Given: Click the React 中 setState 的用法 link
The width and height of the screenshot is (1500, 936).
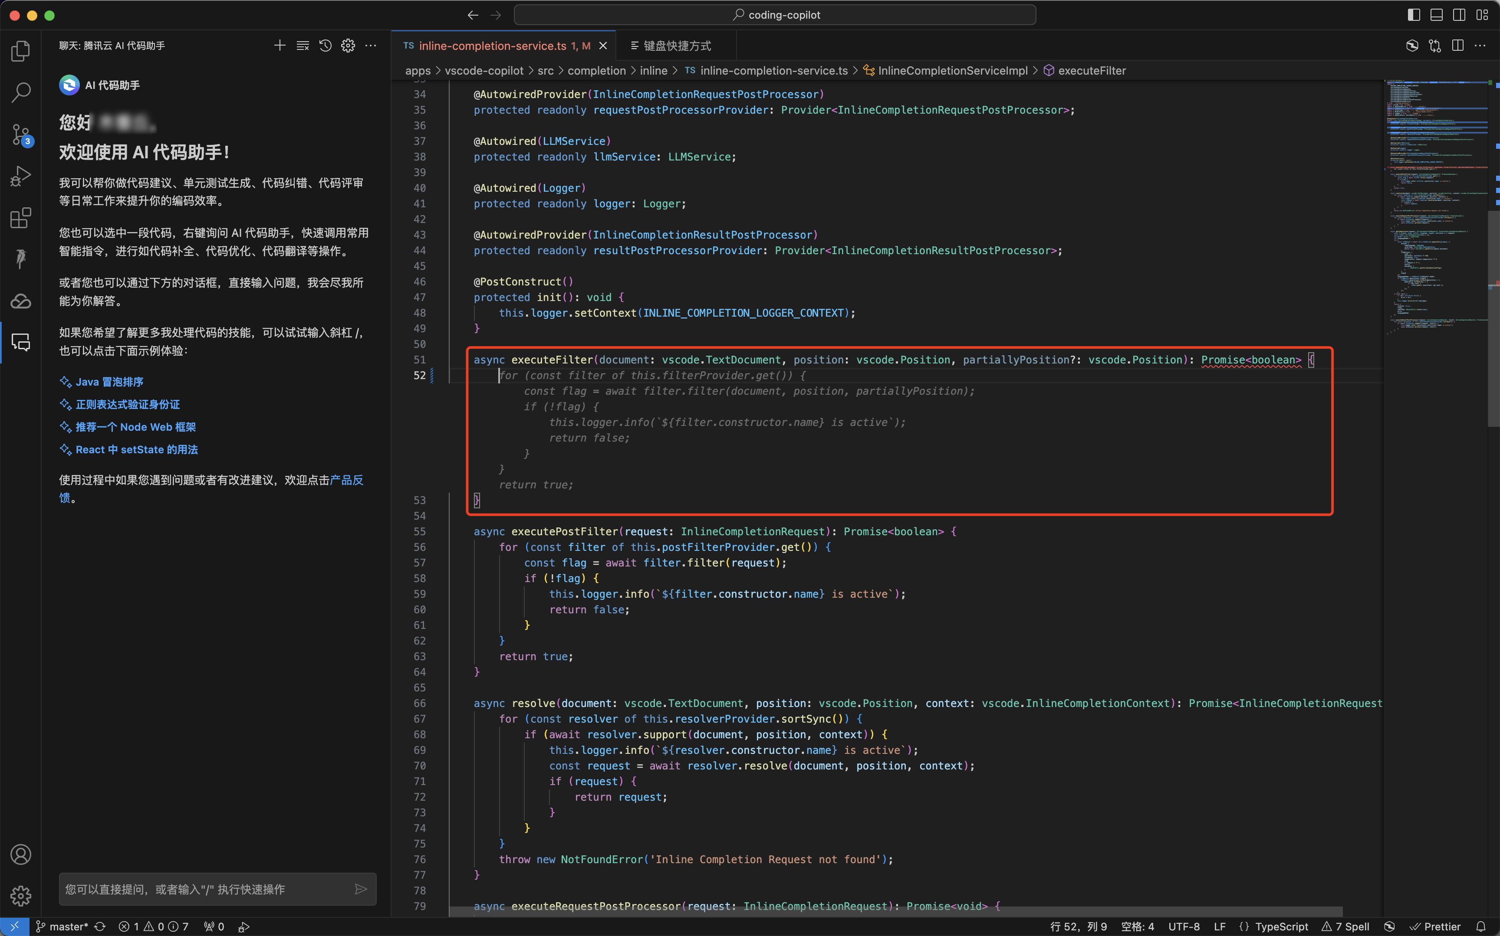Looking at the screenshot, I should pos(136,449).
